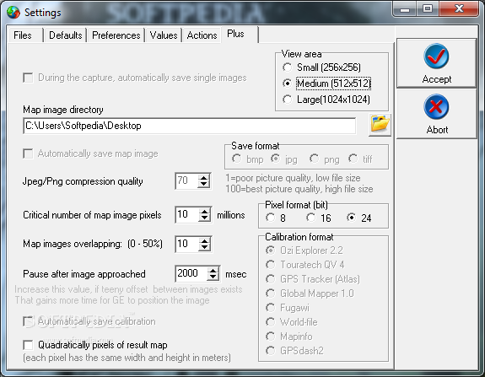Click the map overlapping value field
Viewport: 485px width, 377px height.
(x=186, y=244)
